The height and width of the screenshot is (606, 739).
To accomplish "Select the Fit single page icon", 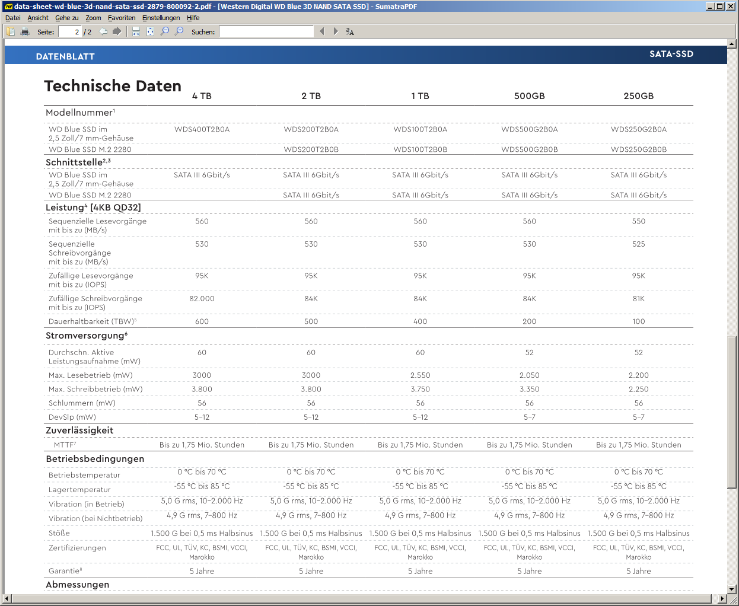I will pos(150,31).
